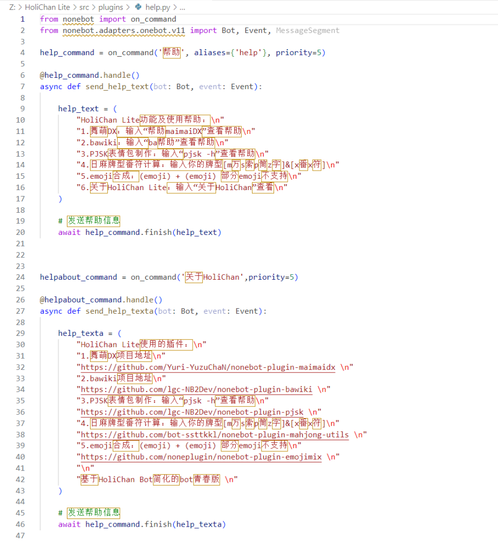Click the string mentioning 'HoliChan Bot' on line 42
Image resolution: width=498 pixels, height=553 pixels.
click(x=157, y=480)
